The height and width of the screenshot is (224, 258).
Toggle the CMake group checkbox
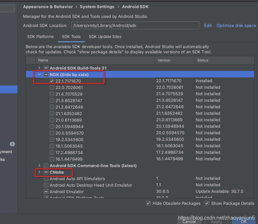pos(46,172)
